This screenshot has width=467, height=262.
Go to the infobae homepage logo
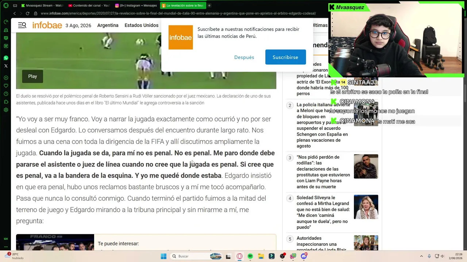coord(47,25)
